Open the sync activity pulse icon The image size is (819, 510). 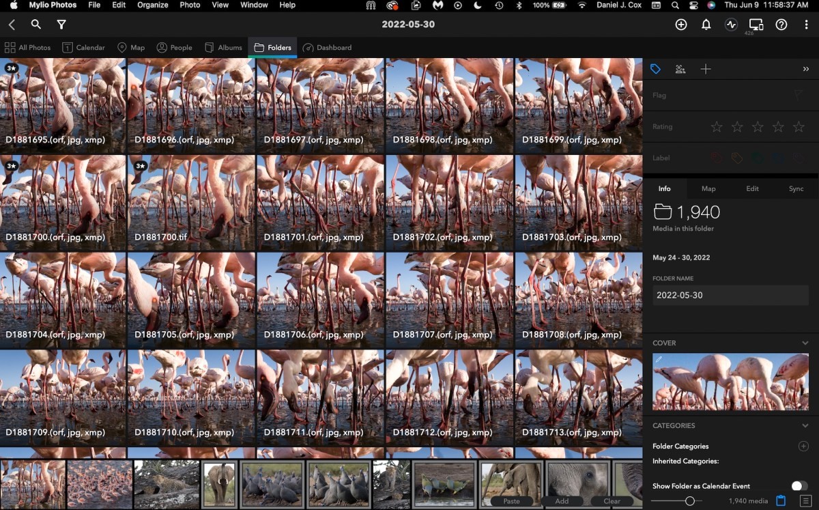[x=731, y=25]
